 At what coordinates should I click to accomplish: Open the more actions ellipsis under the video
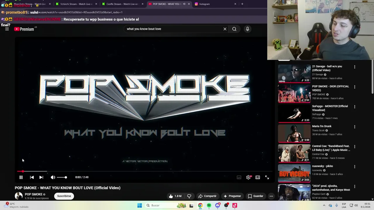pyautogui.click(x=271, y=196)
